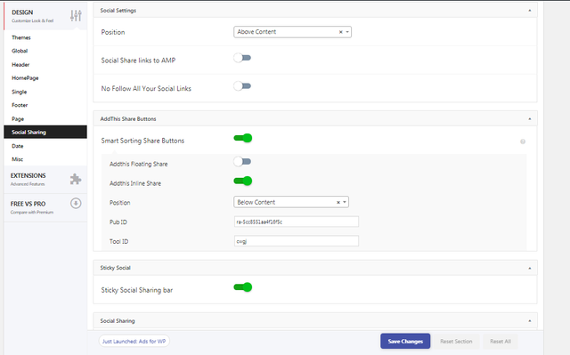Open the Footer settings item
The height and width of the screenshot is (355, 570).
20,105
